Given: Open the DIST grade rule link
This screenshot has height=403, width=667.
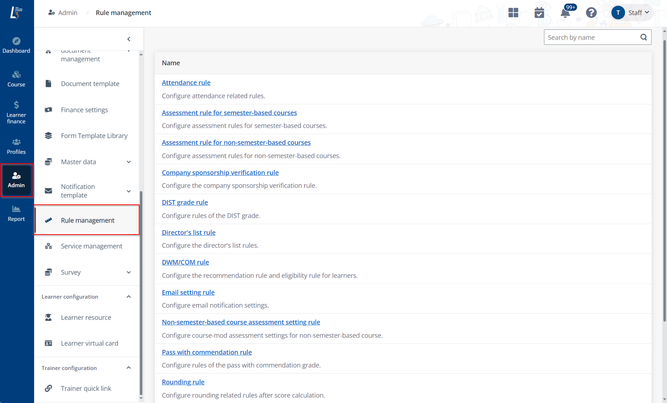Looking at the screenshot, I should [185, 203].
